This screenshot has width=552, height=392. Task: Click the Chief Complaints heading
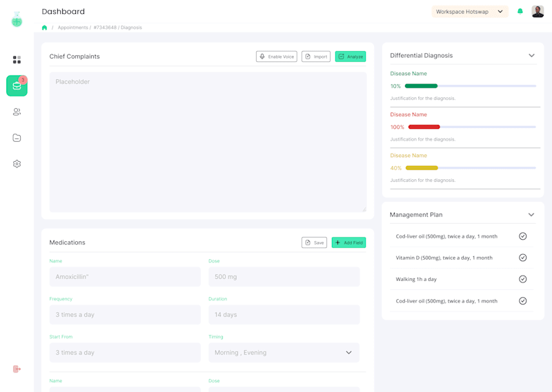point(75,56)
